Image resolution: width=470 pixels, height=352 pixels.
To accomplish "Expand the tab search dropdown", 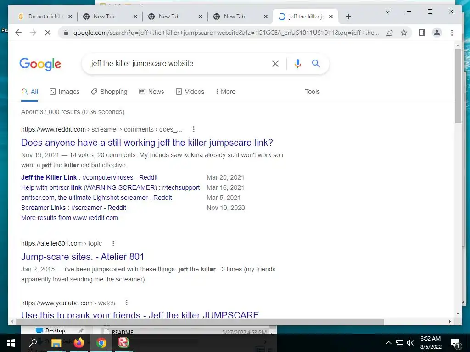I will click(x=387, y=11).
